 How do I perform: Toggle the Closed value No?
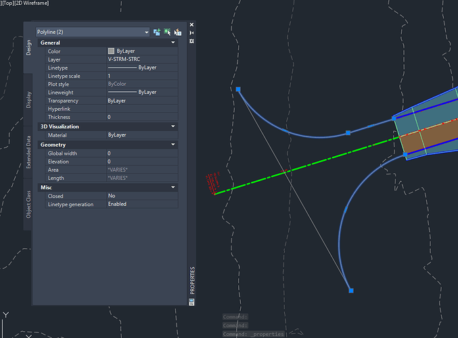point(142,196)
